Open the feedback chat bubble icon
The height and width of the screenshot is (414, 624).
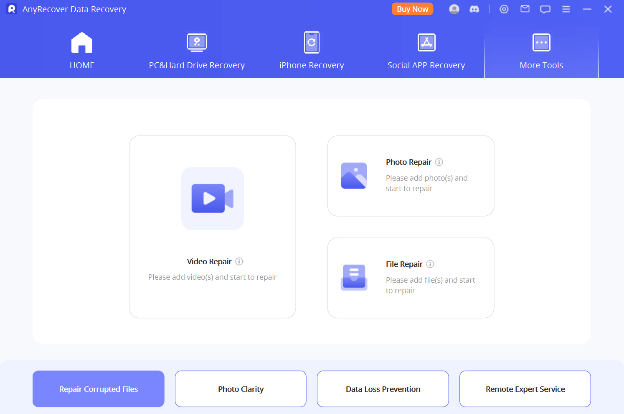(x=545, y=9)
